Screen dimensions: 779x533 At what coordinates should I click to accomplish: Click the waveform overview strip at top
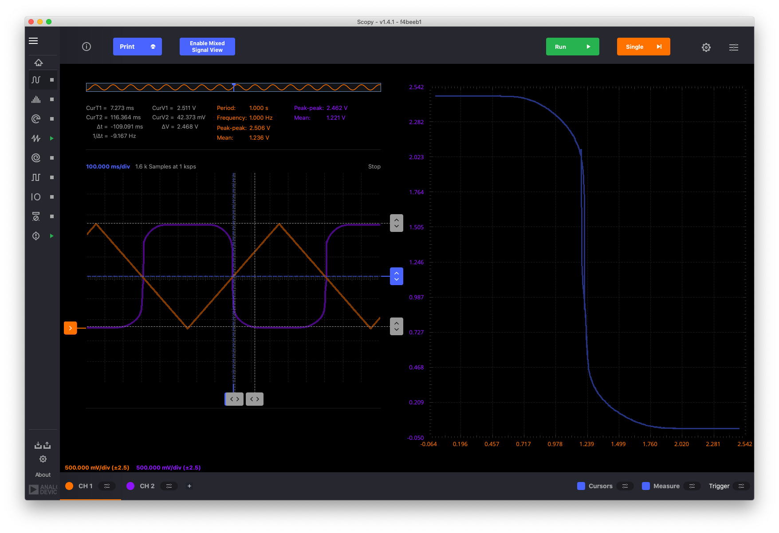(233, 87)
